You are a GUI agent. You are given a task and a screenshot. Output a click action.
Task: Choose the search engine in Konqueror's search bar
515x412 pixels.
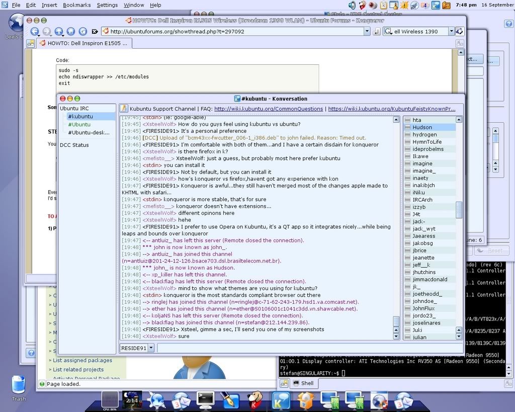(388, 31)
